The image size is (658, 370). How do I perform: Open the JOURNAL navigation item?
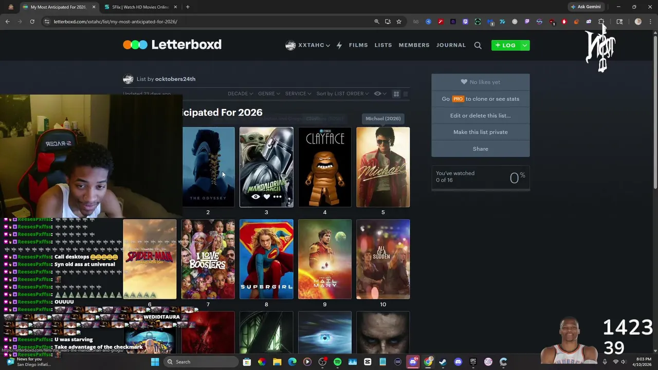tap(451, 45)
